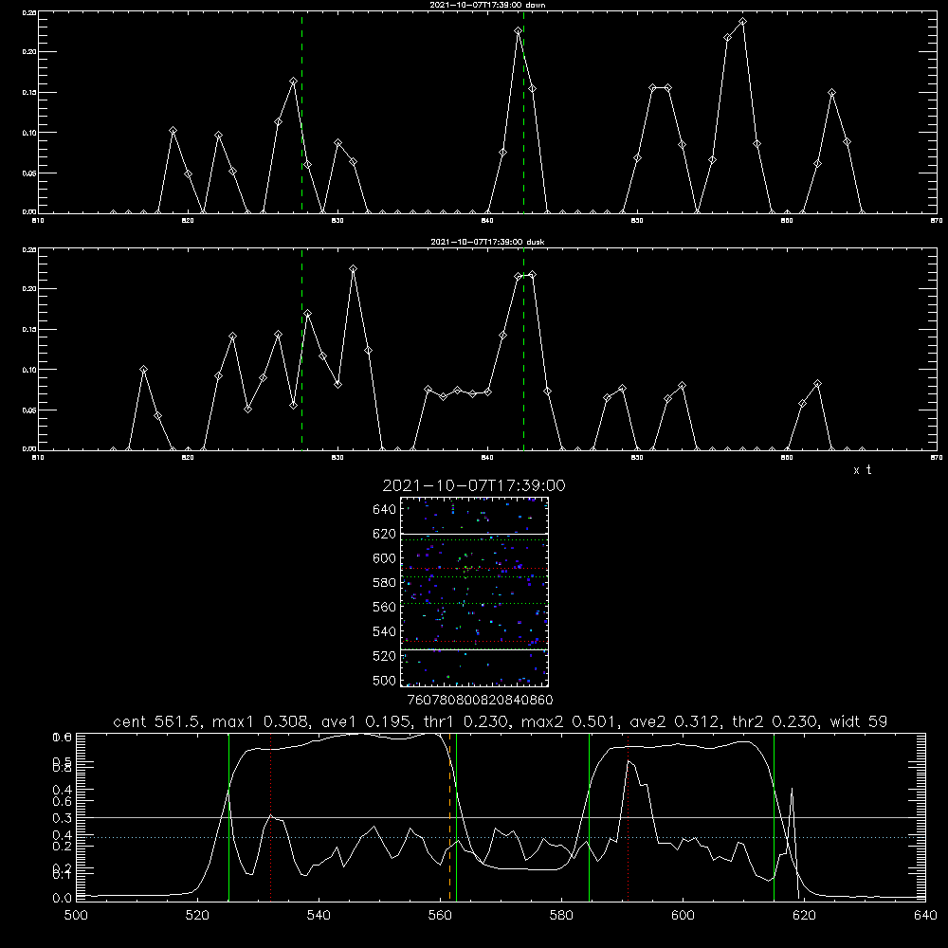948x948 pixels.
Task: Click the timestamp title above the color image
Action: (x=474, y=485)
